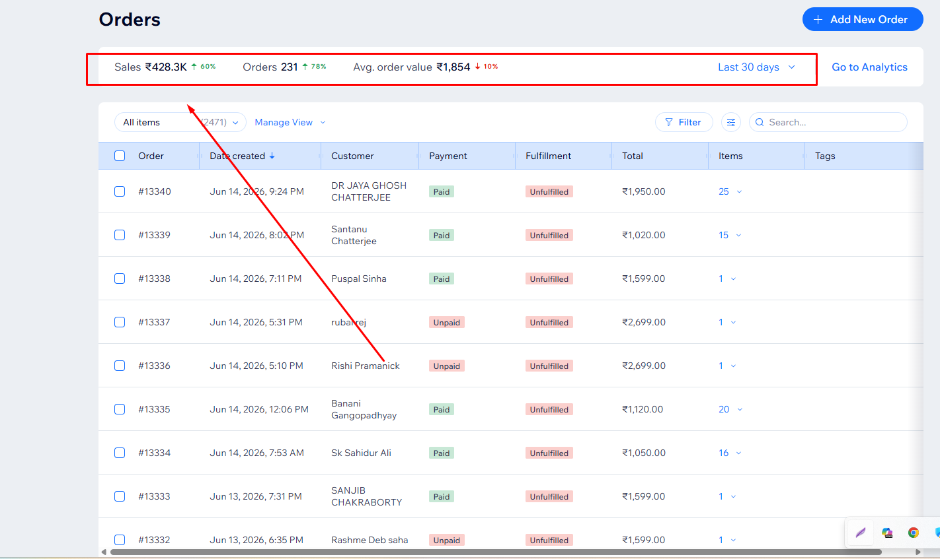Click the date Jun 14, 2026, 7:11 PM
Screen dimensions: 940x559
pyautogui.click(x=256, y=279)
